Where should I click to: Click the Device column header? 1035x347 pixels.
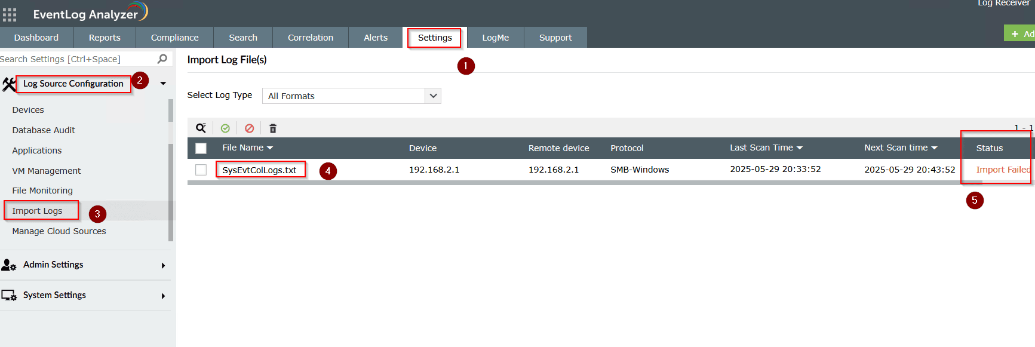(423, 148)
